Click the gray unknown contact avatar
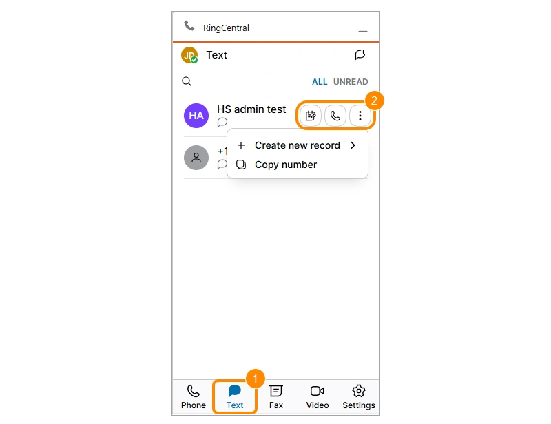 [x=196, y=158]
